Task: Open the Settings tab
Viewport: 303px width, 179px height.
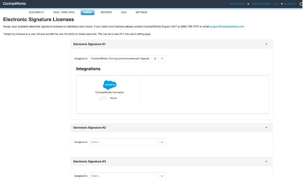Action: pyautogui.click(x=141, y=12)
